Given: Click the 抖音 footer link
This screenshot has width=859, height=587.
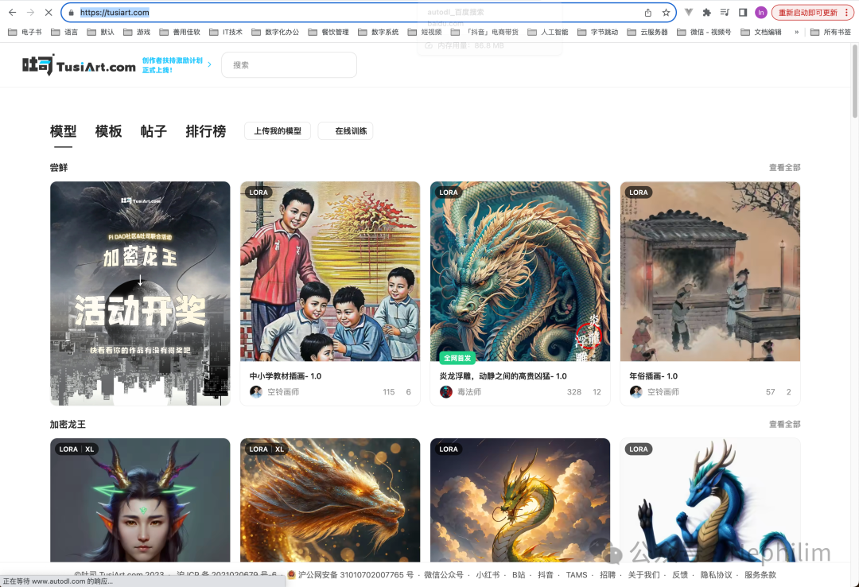Looking at the screenshot, I should tap(545, 574).
